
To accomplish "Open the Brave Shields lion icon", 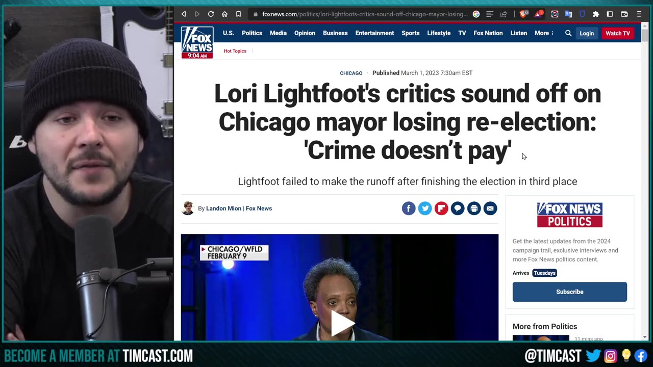I will 523,14.
